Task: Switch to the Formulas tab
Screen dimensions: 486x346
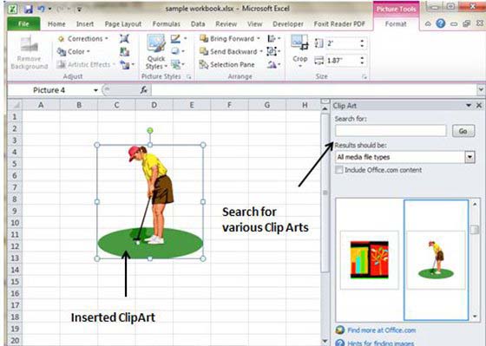Action: [167, 24]
